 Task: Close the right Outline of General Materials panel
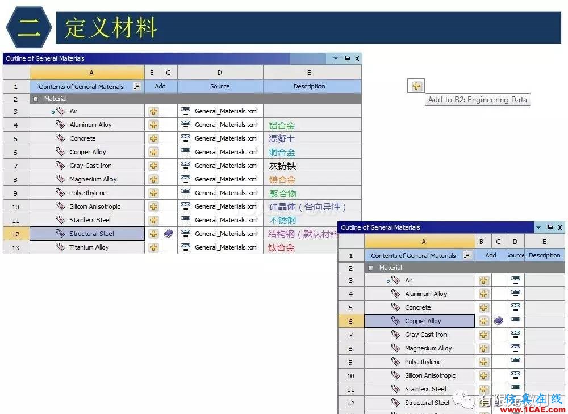click(x=560, y=227)
